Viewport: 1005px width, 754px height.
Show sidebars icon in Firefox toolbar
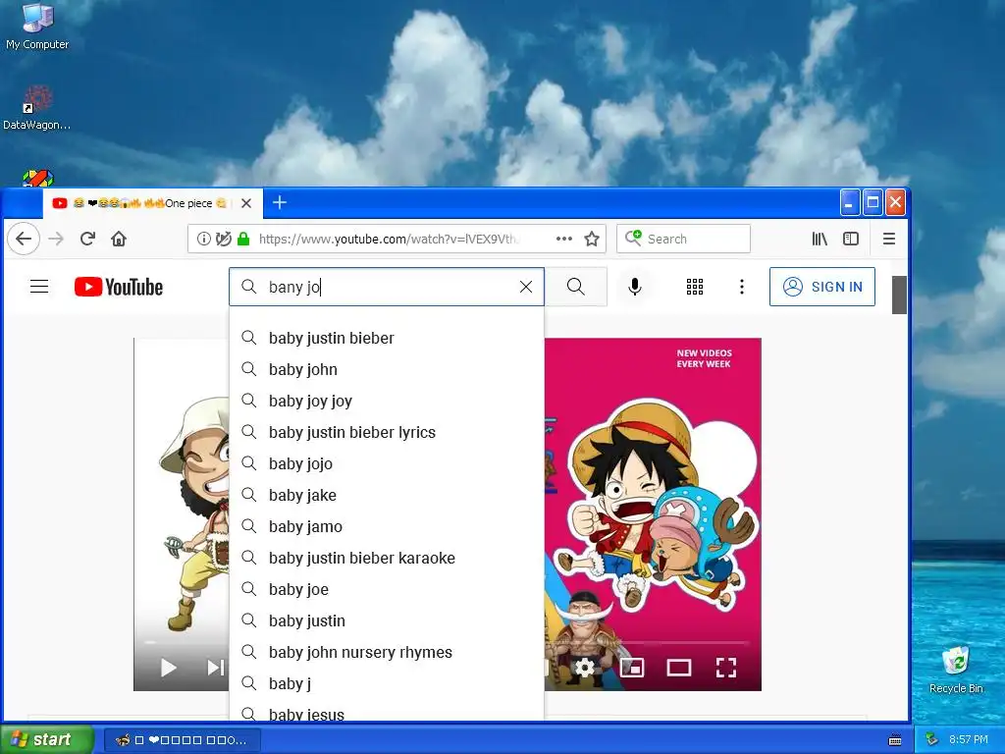pos(851,240)
